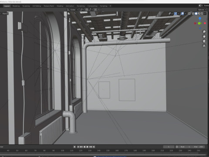The height and width of the screenshot is (157, 209).
Task: Open the Texture Paint workspace tab
Action: (49, 6)
